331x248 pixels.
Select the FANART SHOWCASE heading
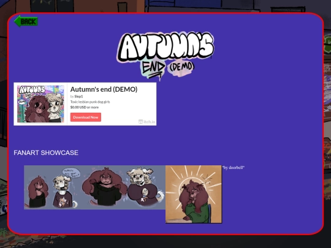(46, 152)
